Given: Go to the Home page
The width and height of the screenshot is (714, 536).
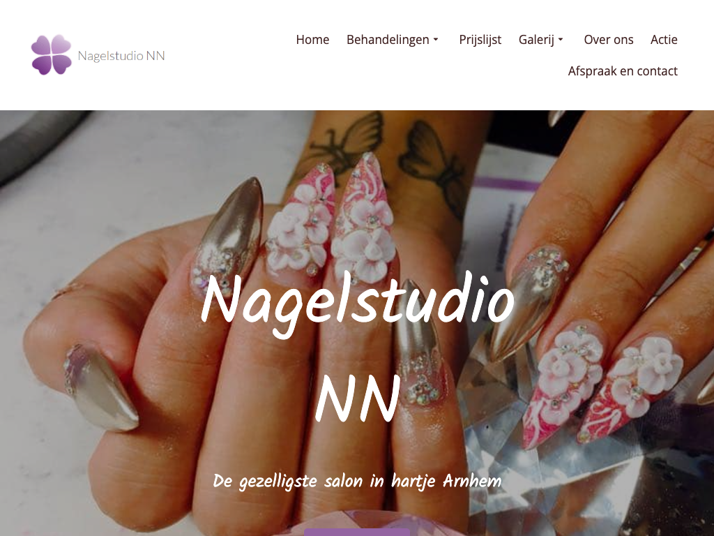Looking at the screenshot, I should point(312,40).
